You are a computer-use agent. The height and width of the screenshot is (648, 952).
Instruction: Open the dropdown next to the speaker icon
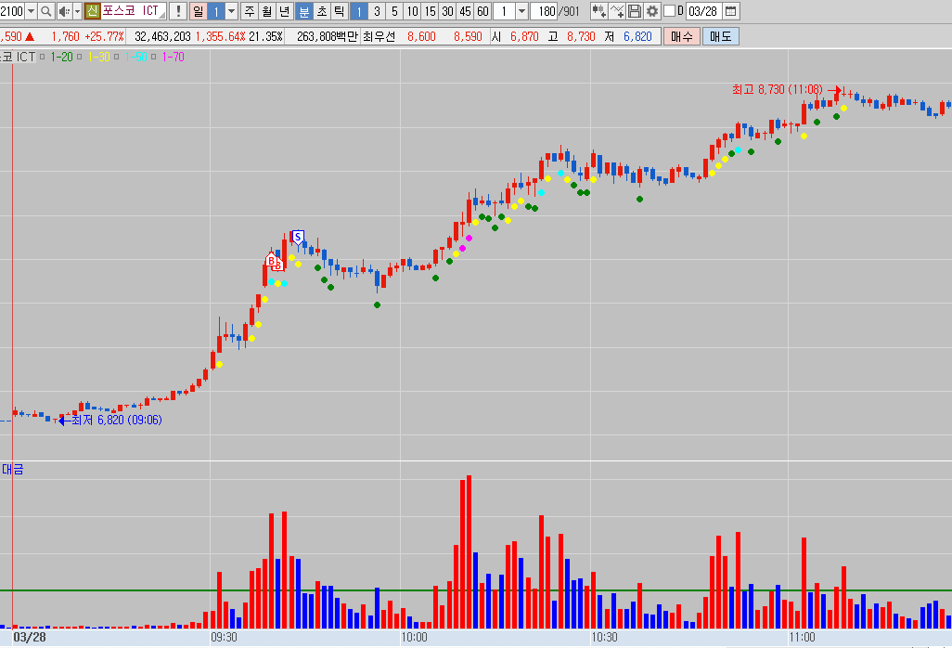(76, 11)
